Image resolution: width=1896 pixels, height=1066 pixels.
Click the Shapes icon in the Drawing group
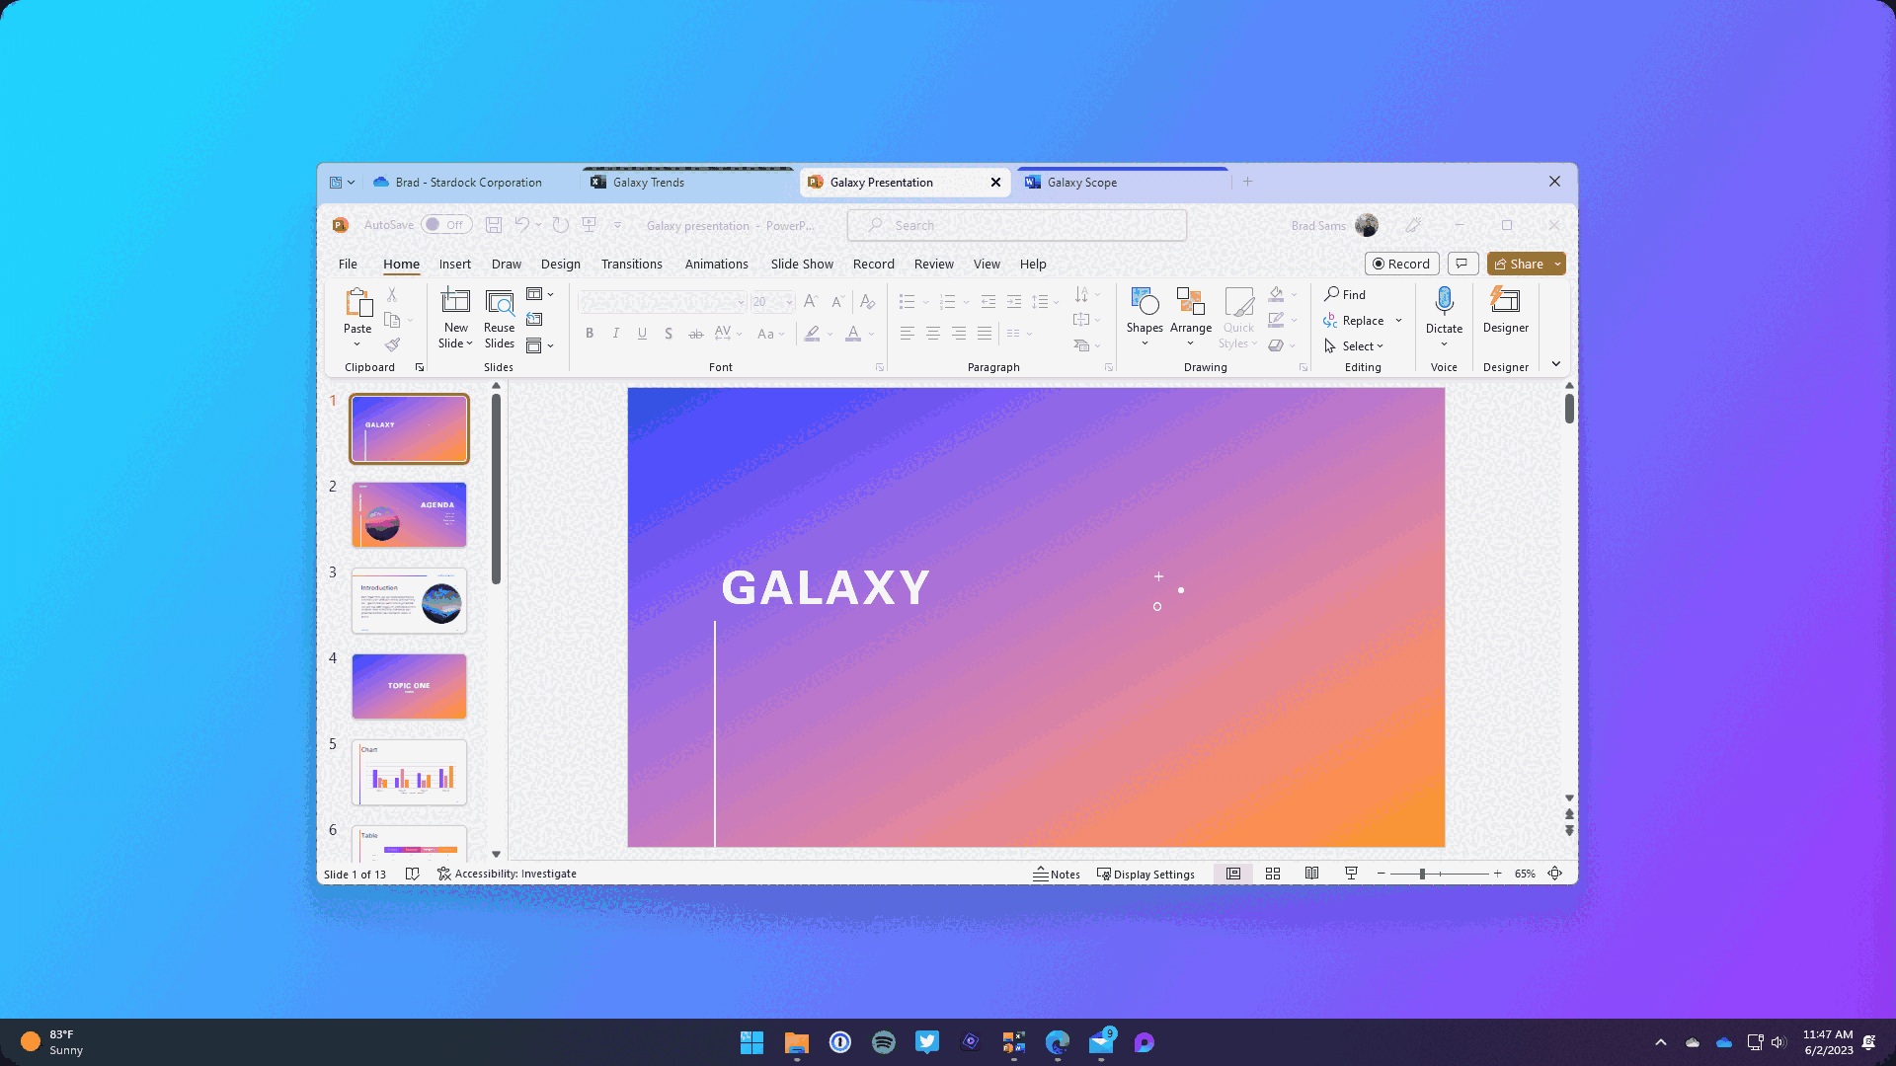pos(1145,302)
